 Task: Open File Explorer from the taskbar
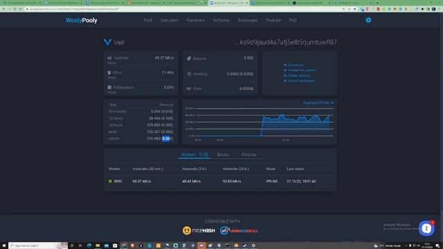click(98, 246)
